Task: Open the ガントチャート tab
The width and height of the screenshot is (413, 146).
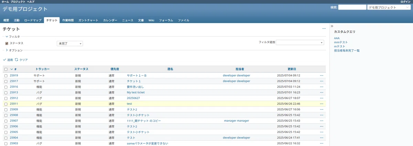Action: point(87,20)
